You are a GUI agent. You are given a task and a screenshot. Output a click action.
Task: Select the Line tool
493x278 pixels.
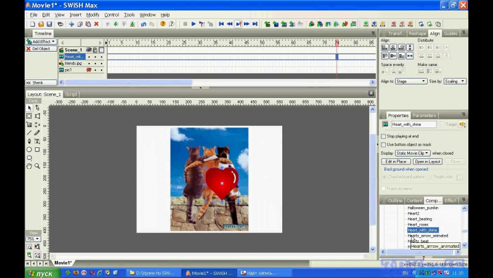click(29, 133)
